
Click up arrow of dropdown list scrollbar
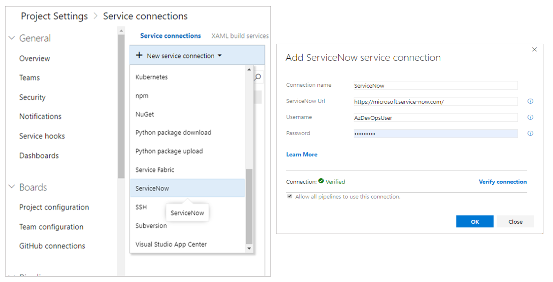[x=249, y=69]
